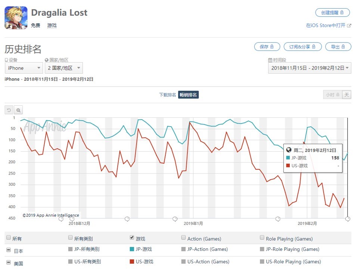357x269 pixels.
Task: Collapse the 日本 row minus icon
Action: click(8, 250)
